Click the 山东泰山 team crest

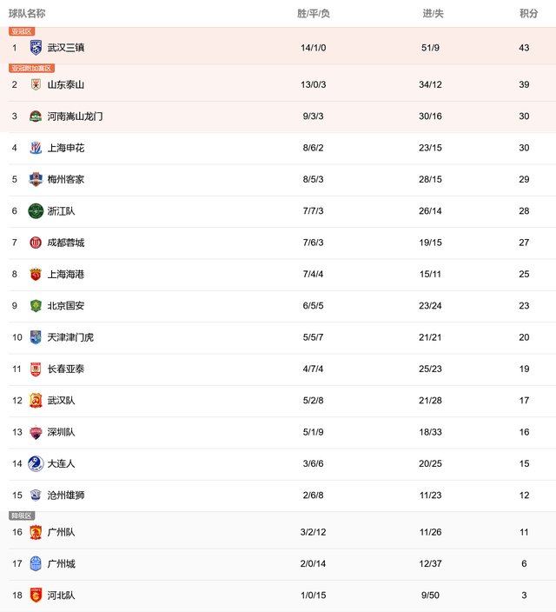36,84
